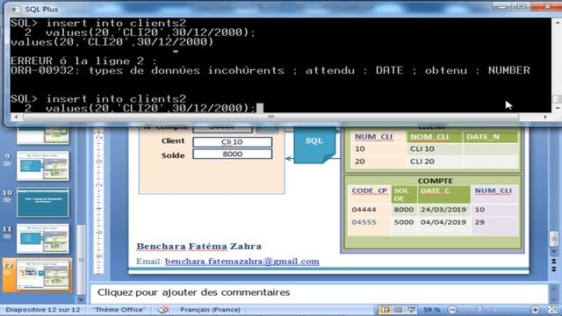This screenshot has width=562, height=316.
Task: Click ORA-00932 error line in SQL Plus
Action: pyautogui.click(x=270, y=70)
